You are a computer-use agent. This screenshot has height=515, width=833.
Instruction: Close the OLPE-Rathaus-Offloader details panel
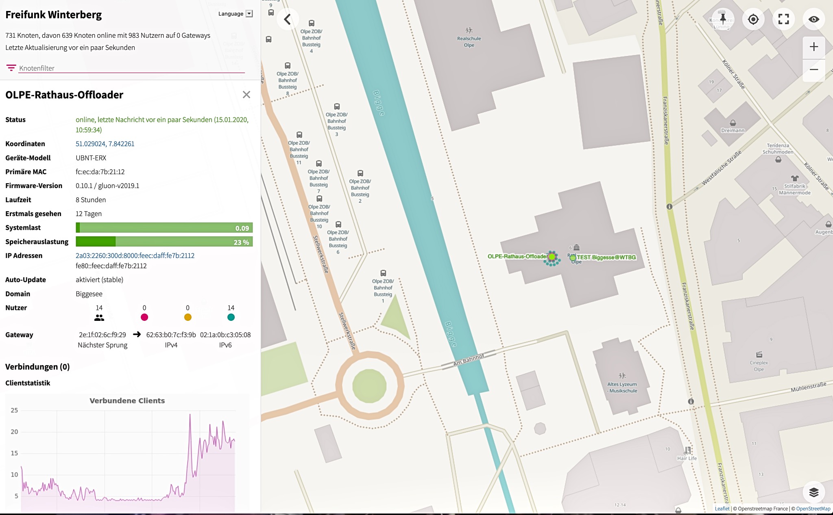[246, 95]
